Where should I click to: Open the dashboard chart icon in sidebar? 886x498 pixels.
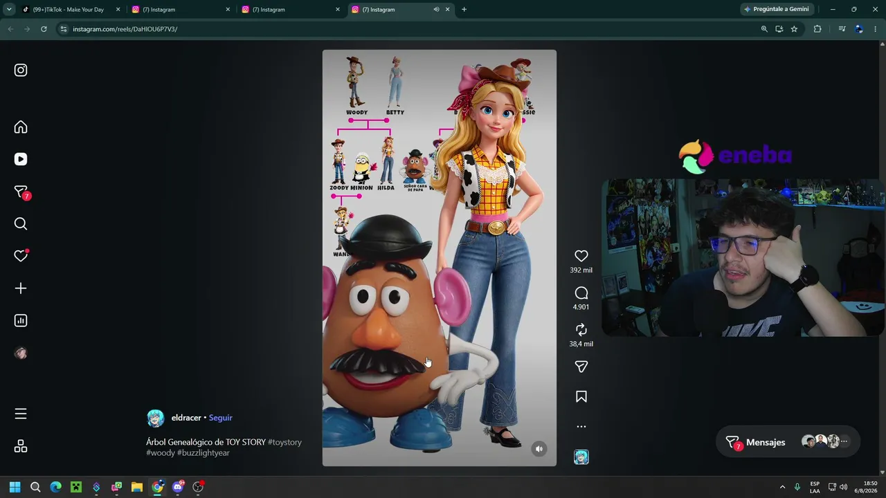[x=21, y=320]
